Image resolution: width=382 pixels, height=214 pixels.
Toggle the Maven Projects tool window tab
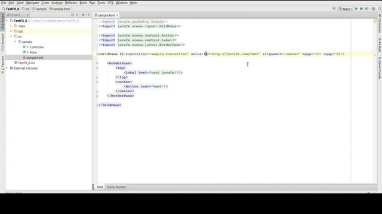[x=380, y=68]
